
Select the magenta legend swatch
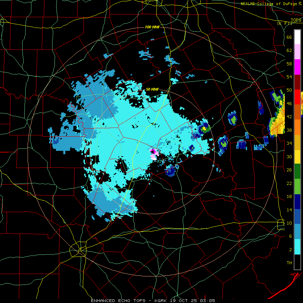coord(297,67)
